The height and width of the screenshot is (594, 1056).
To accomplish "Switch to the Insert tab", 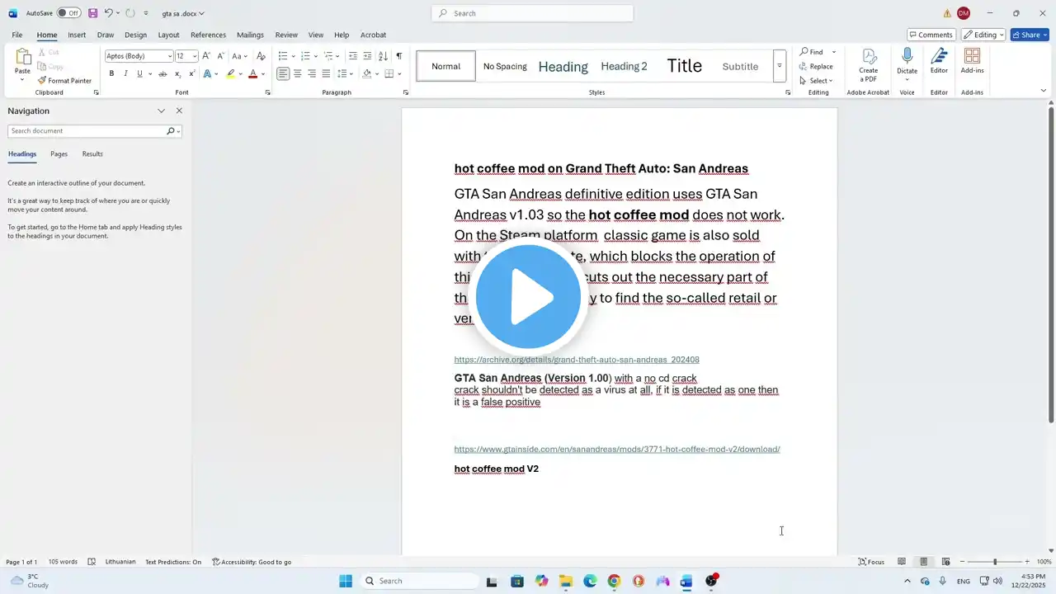I will (77, 35).
